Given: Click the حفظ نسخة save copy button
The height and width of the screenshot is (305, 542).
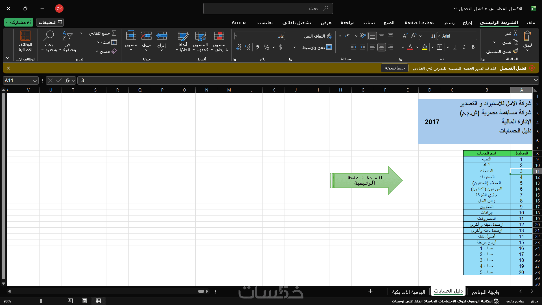Looking at the screenshot, I should point(395,68).
